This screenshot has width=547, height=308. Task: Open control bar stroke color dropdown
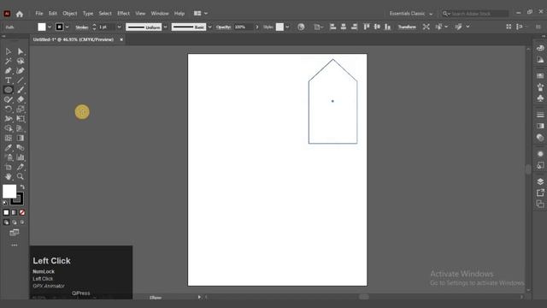67,27
